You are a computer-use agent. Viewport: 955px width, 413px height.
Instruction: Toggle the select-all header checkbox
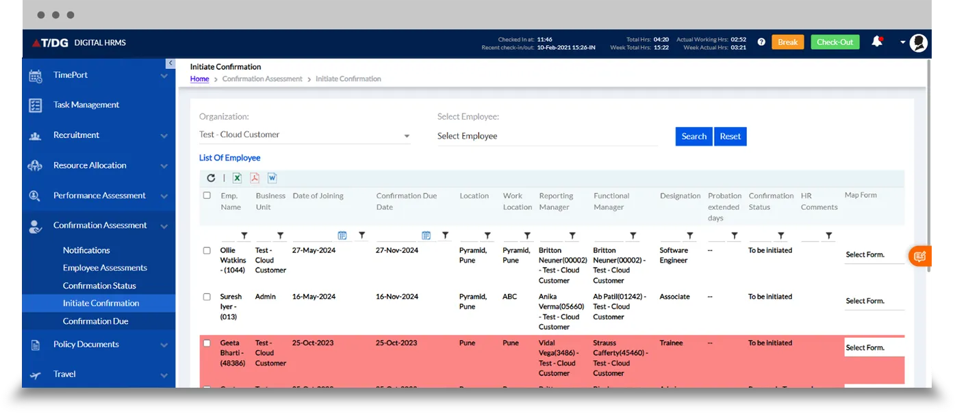(x=207, y=196)
